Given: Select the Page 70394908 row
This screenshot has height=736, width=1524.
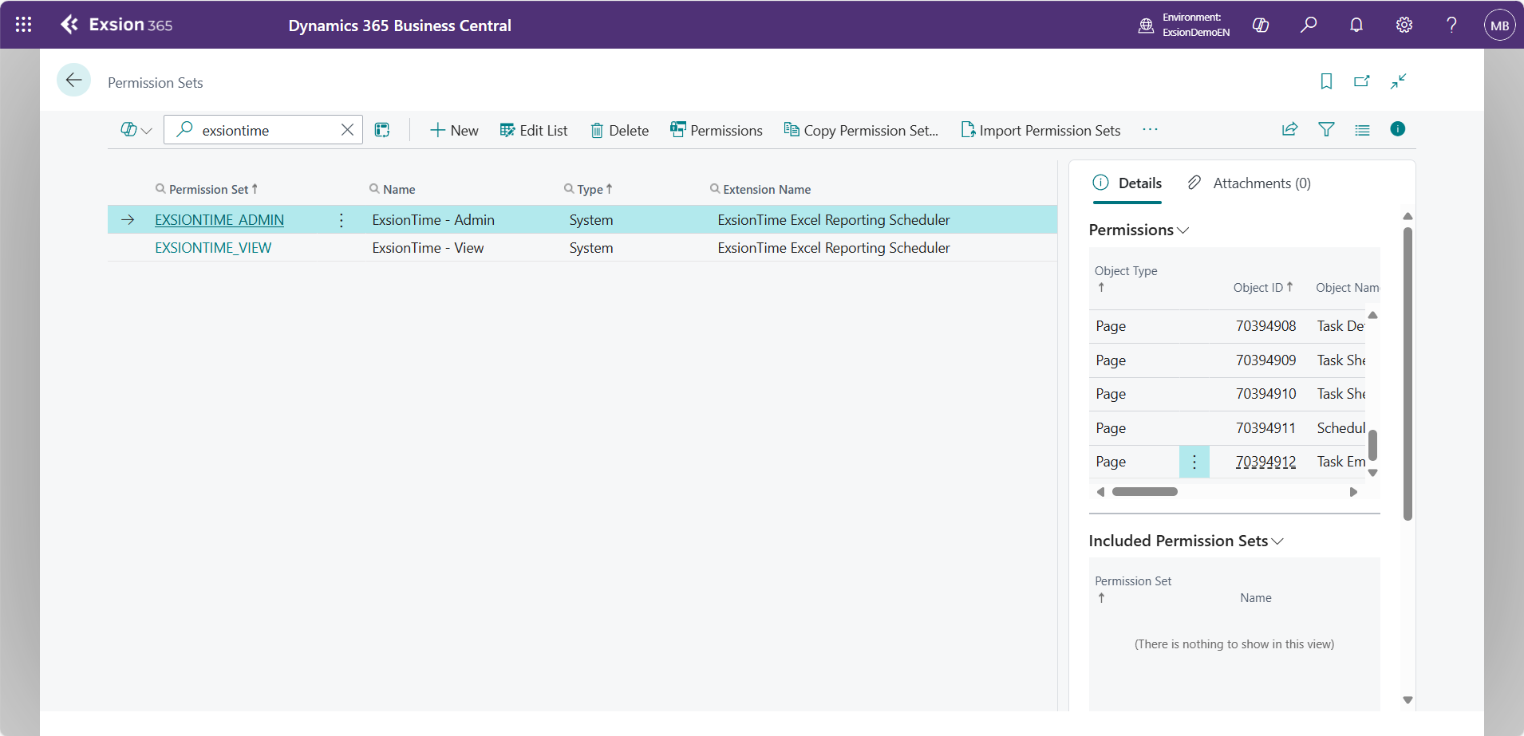Looking at the screenshot, I should 1228,326.
